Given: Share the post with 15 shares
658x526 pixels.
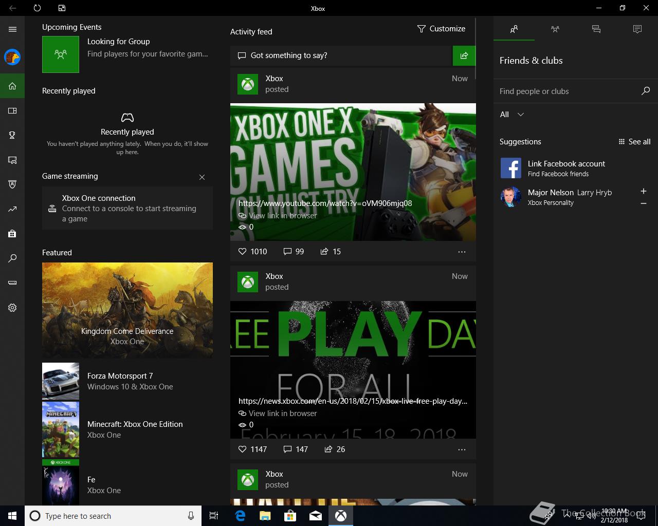Looking at the screenshot, I should click(331, 251).
